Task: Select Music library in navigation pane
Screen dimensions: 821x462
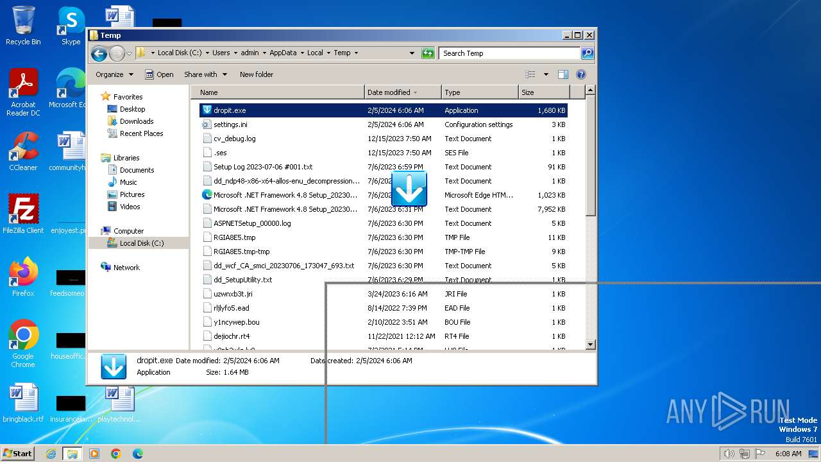Action: click(x=128, y=182)
